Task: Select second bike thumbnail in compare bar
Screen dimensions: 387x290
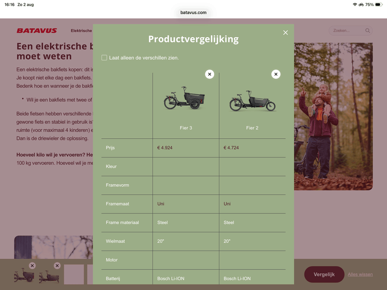Action: 49,276
